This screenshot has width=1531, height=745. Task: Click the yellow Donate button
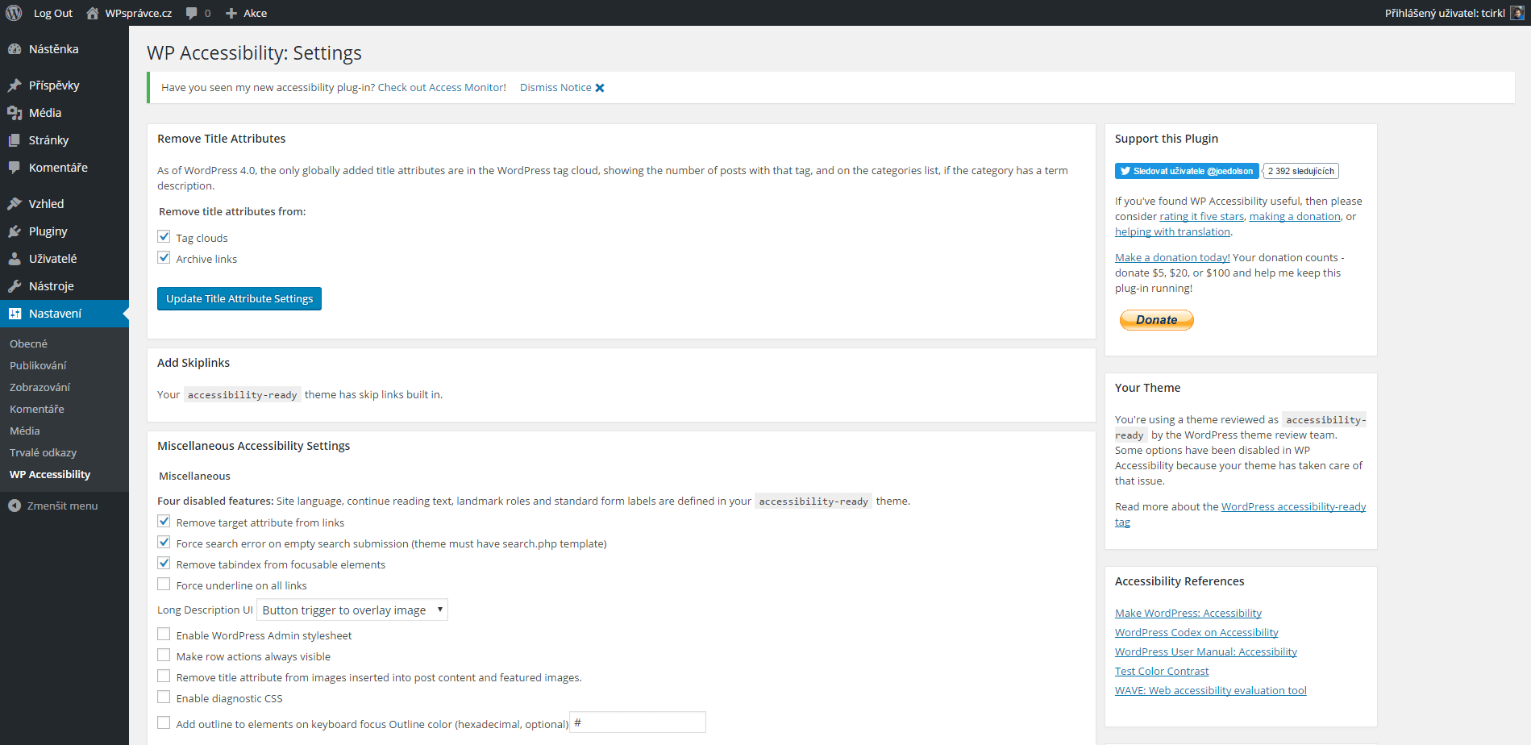(1157, 320)
